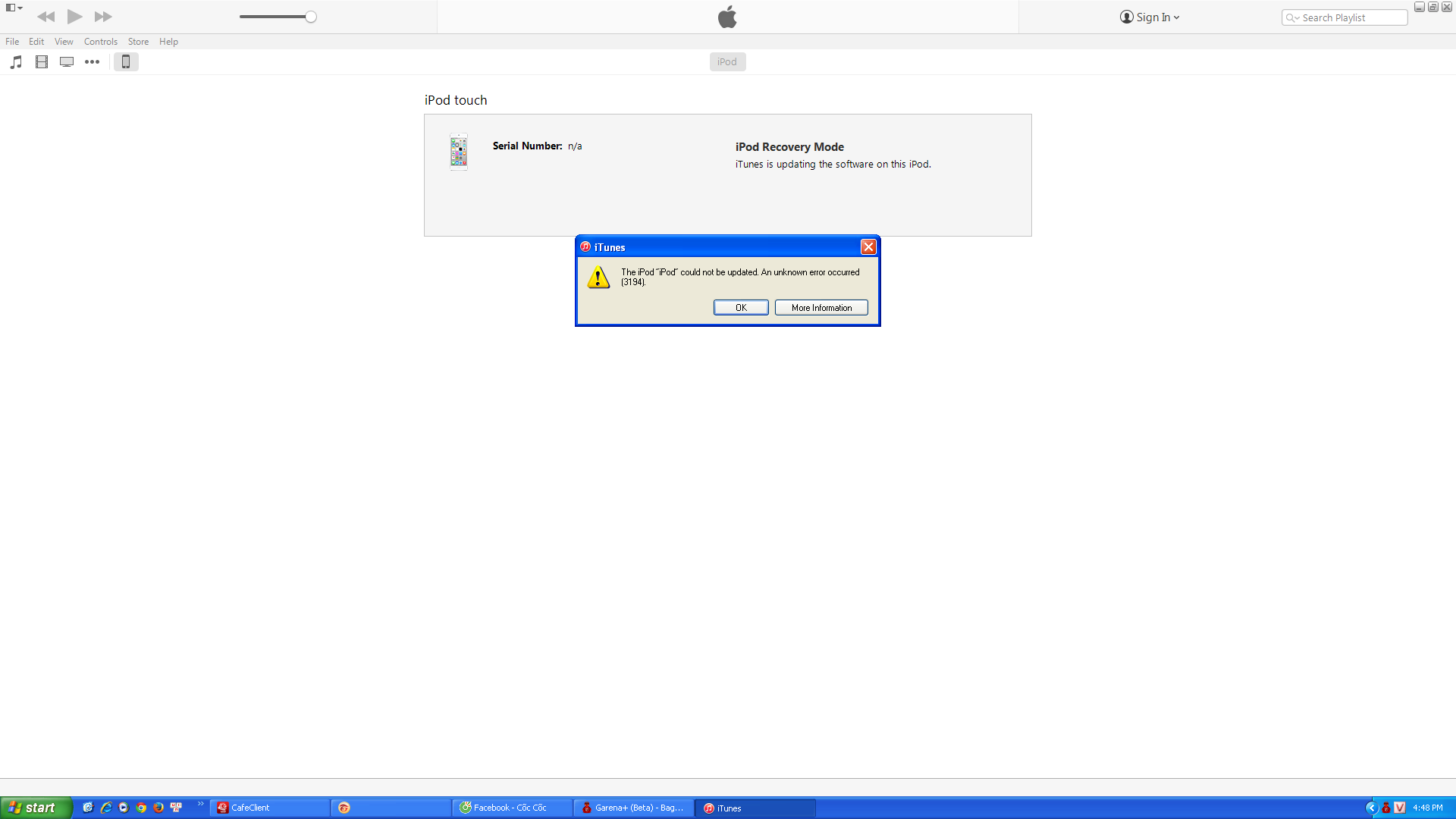Skip to the previous track
This screenshot has width=1456, height=819.
point(45,17)
